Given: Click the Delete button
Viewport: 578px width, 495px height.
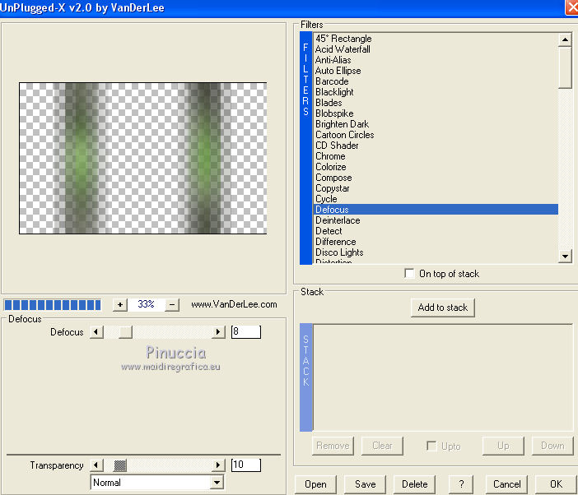Looking at the screenshot, I should pos(414,484).
